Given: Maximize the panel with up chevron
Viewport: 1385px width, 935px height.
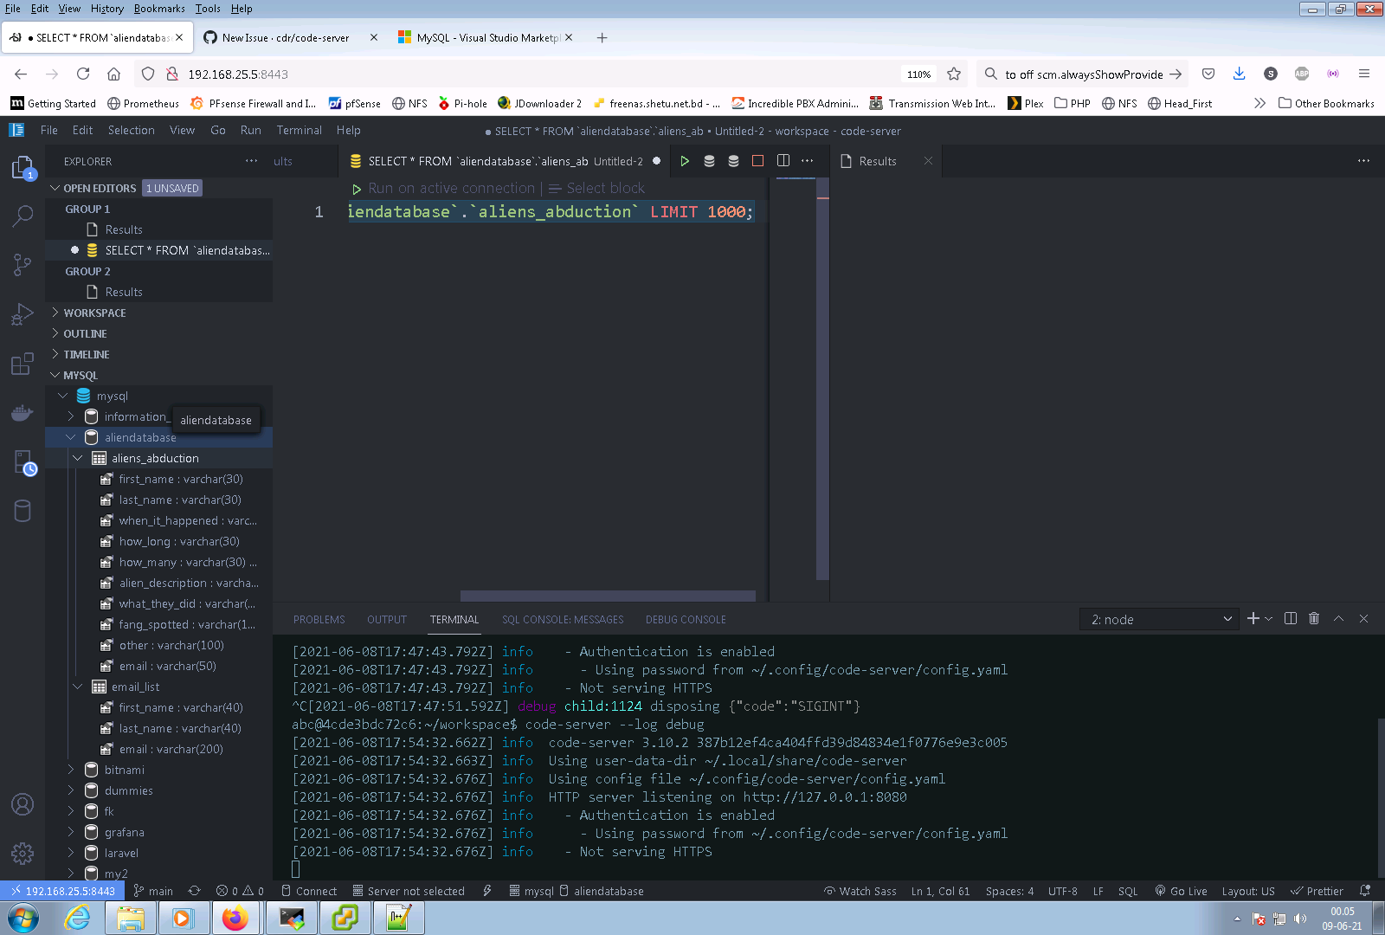Looking at the screenshot, I should pyautogui.click(x=1338, y=618).
